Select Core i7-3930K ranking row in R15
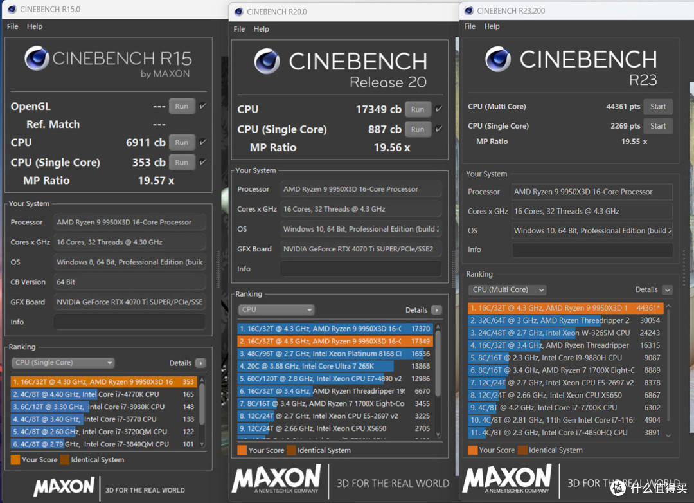The image size is (694, 503). click(103, 407)
